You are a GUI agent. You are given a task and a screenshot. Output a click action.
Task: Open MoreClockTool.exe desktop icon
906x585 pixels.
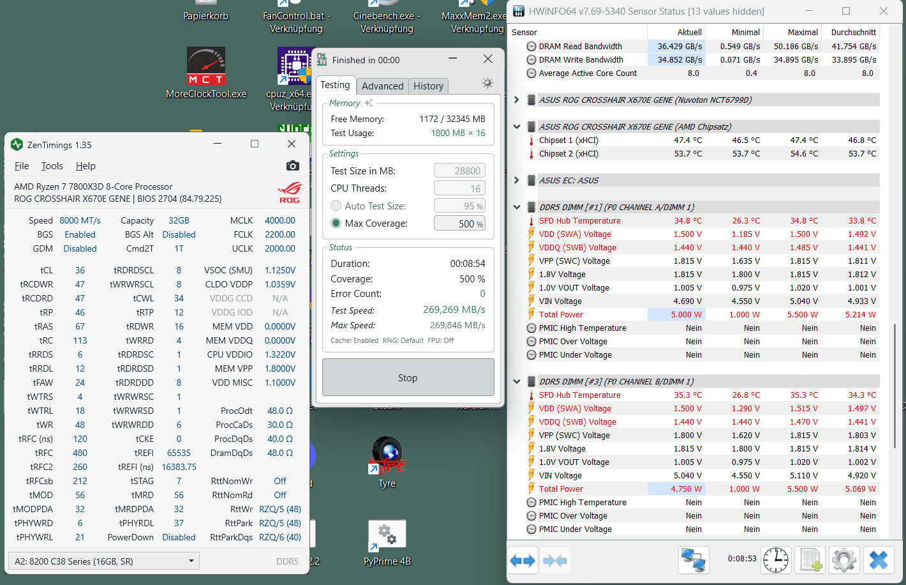[x=206, y=72]
